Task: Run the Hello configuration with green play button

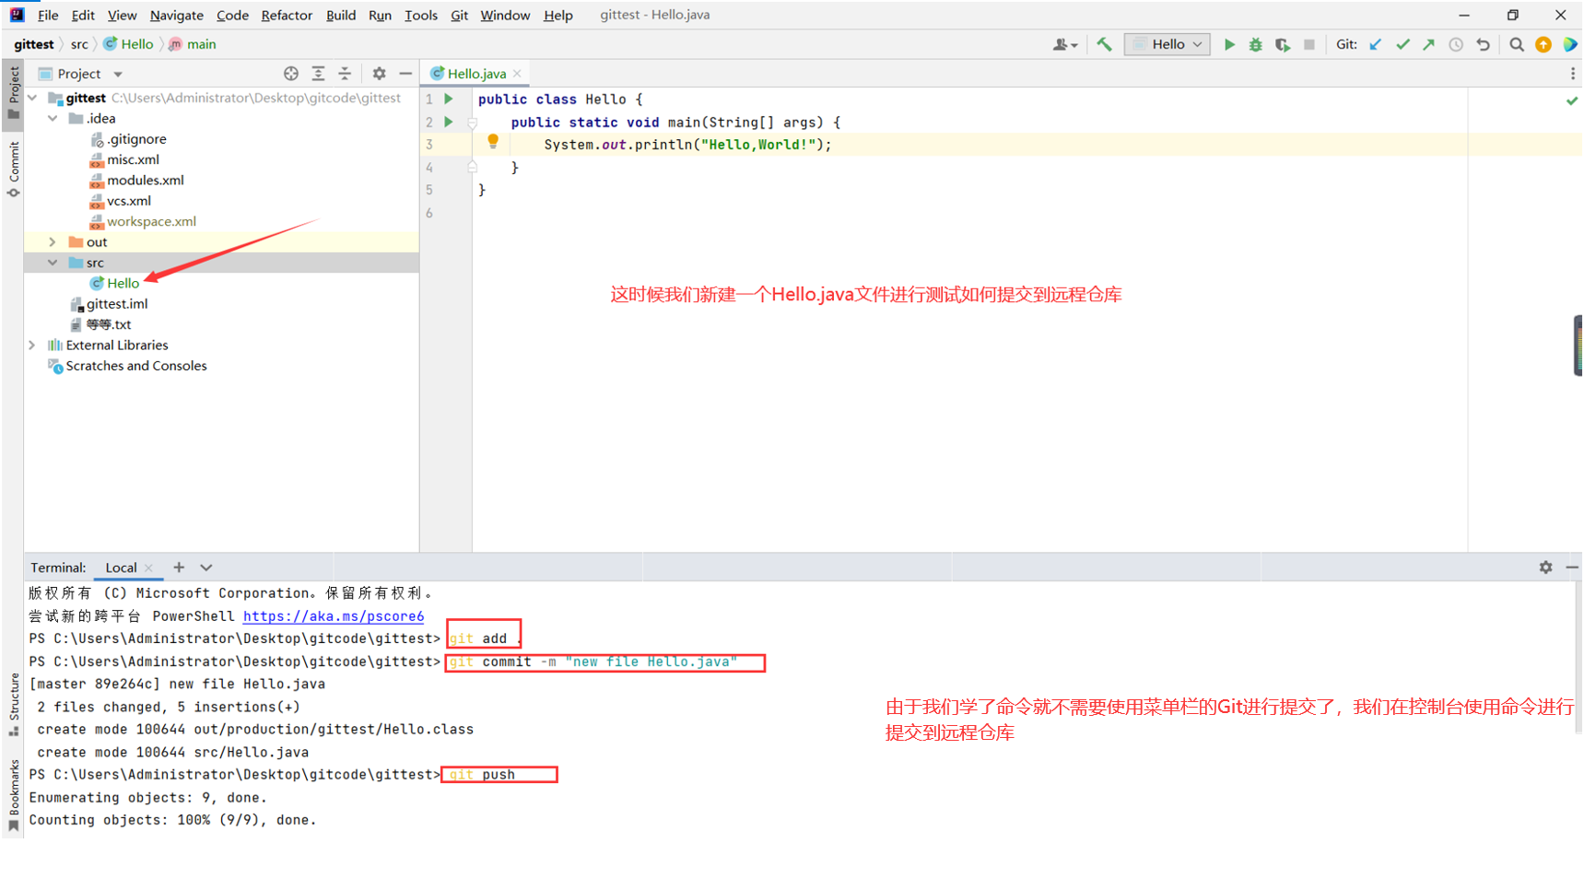Action: pyautogui.click(x=1228, y=44)
